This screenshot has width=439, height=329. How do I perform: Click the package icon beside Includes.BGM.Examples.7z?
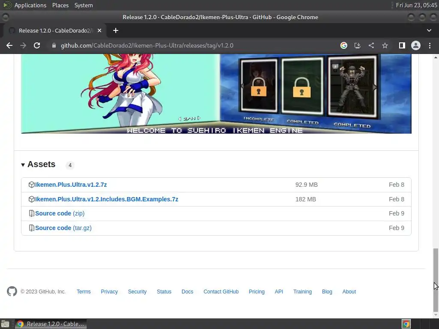coord(31,199)
